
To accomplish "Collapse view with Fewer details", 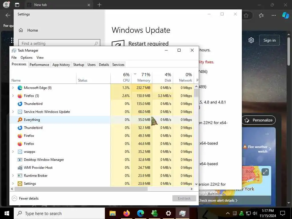I will pyautogui.click(x=25, y=198).
